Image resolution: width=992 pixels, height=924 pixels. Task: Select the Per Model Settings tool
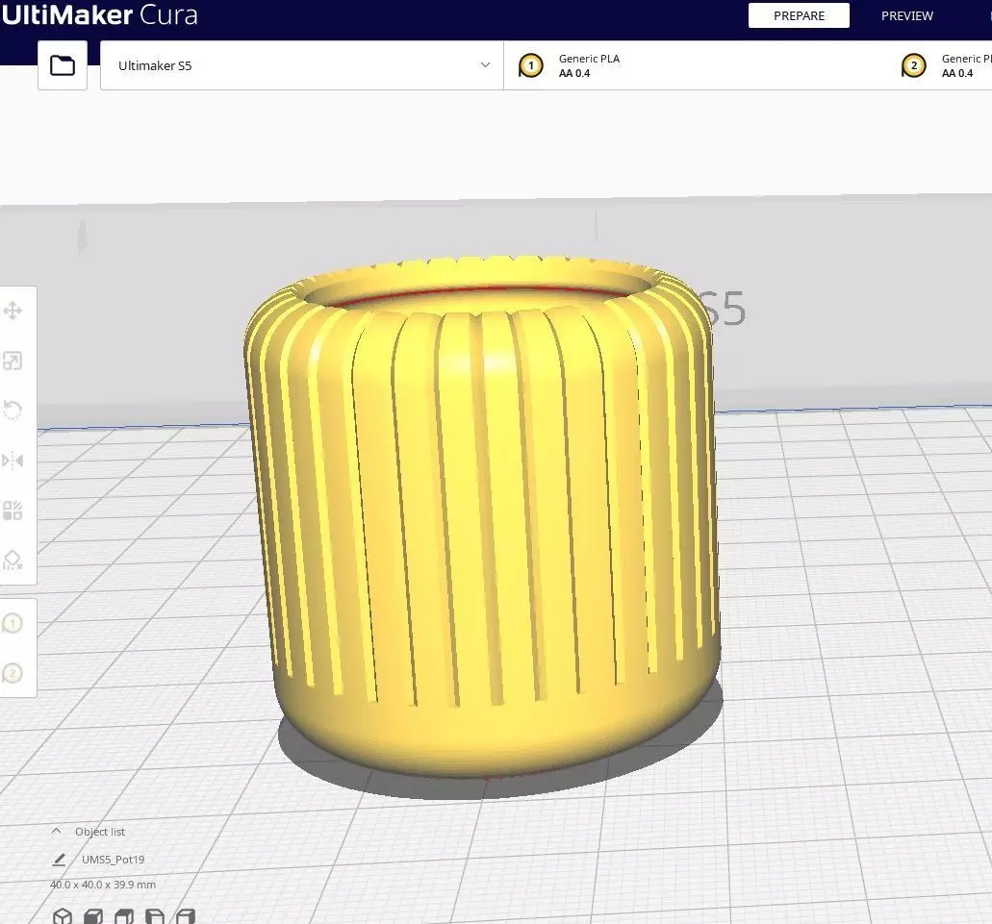(x=13, y=510)
